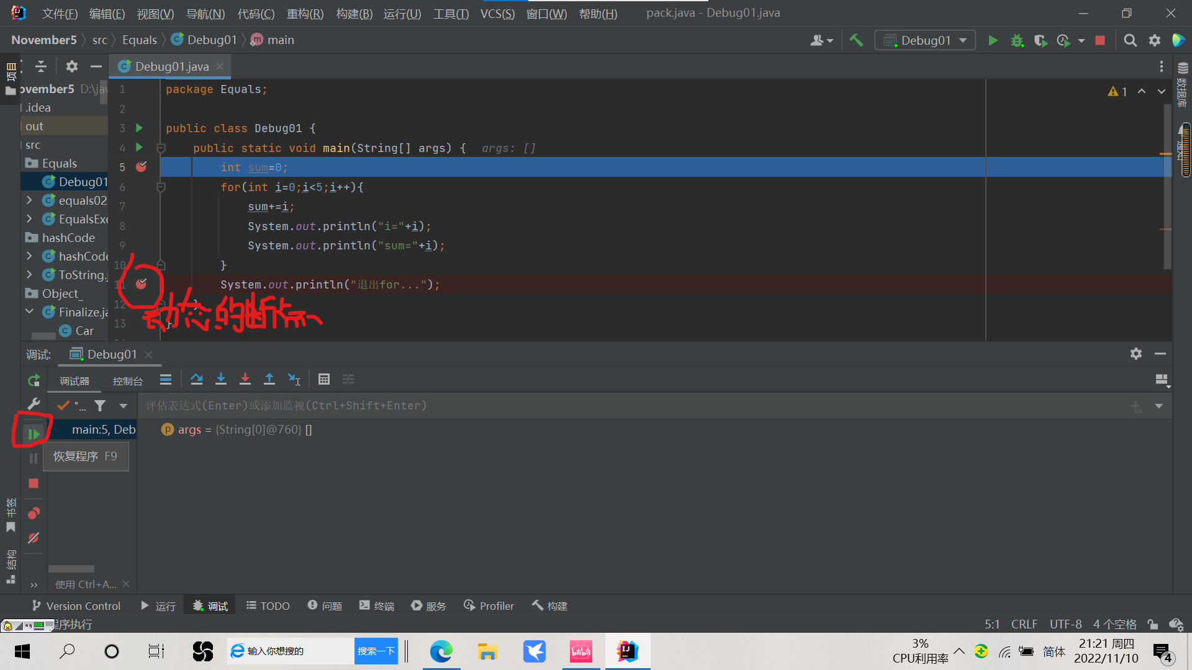Open the 运行(U) menu
Image resolution: width=1192 pixels, height=670 pixels.
(x=402, y=14)
